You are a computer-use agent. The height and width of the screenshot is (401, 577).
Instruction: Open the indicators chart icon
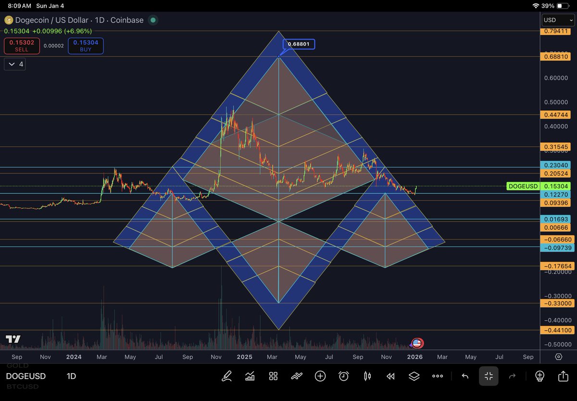pyautogui.click(x=250, y=376)
